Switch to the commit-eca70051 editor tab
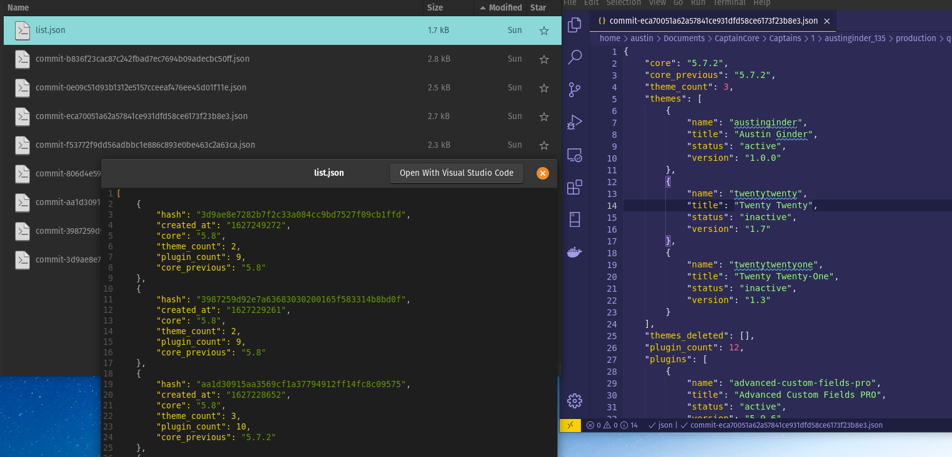Screen dimensions: 952x457 click(x=713, y=21)
